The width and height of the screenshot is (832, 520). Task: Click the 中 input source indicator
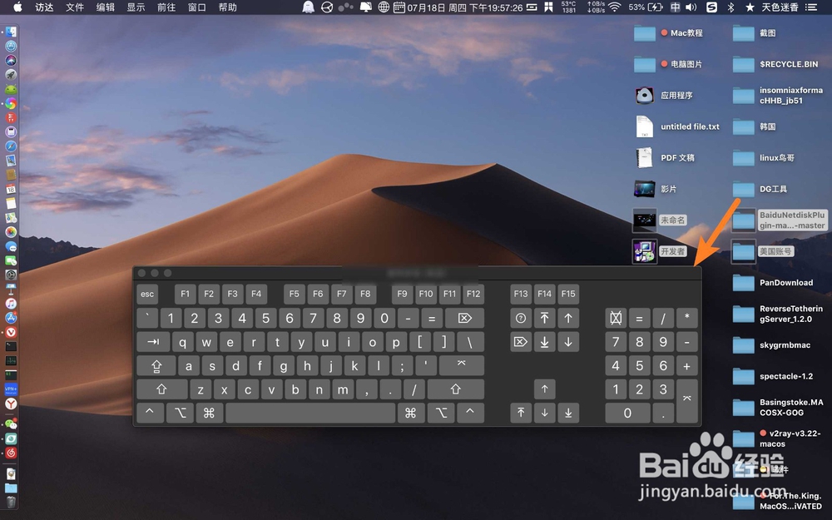675,7
